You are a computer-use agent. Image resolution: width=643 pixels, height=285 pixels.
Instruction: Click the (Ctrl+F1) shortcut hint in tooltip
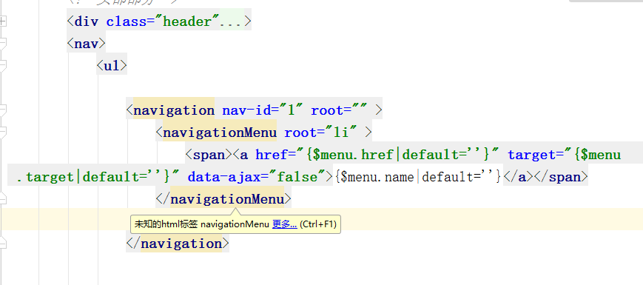[318, 224]
